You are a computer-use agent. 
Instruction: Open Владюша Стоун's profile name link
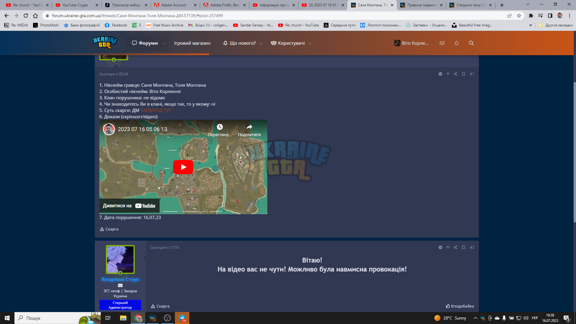click(120, 279)
